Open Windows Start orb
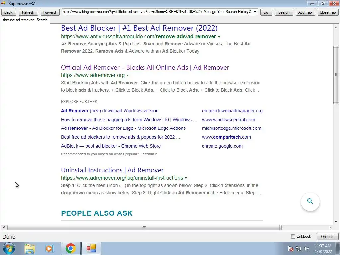Viewport: 340px width, 255px height. (x=9, y=248)
